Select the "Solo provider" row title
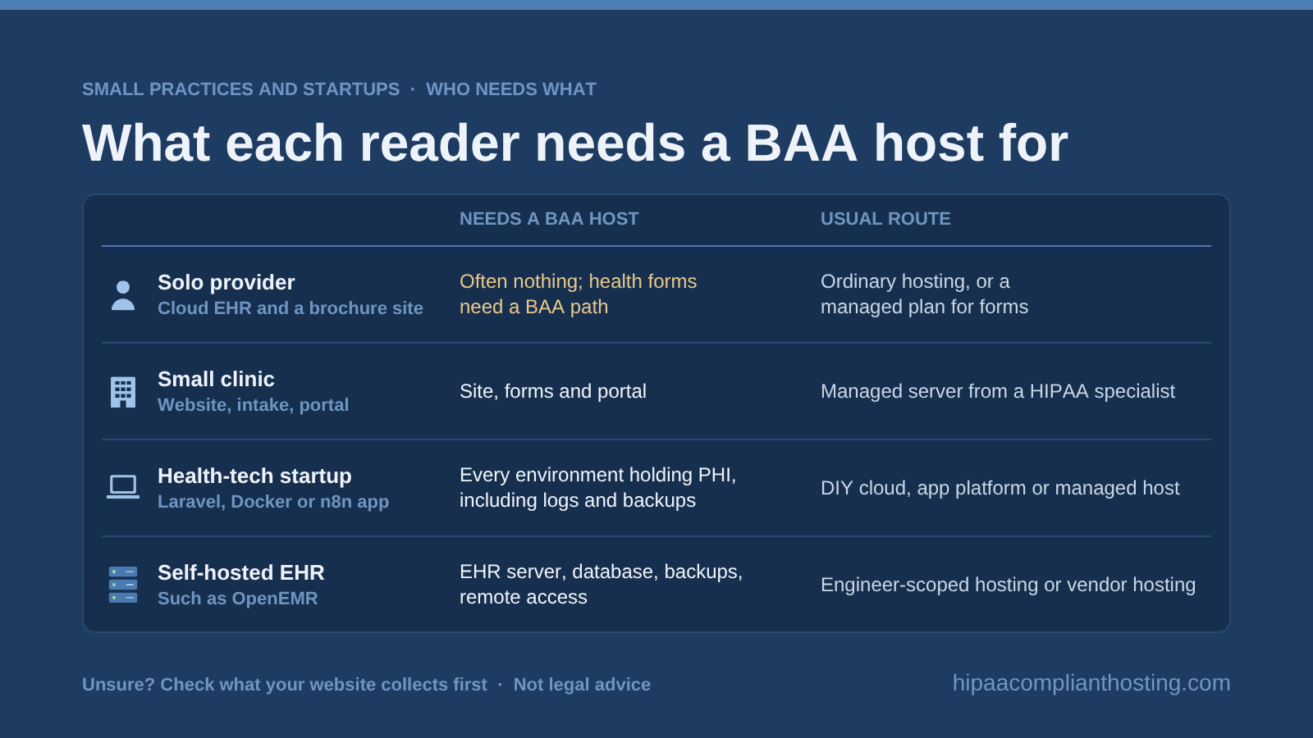The width and height of the screenshot is (1313, 738). pyautogui.click(x=226, y=282)
